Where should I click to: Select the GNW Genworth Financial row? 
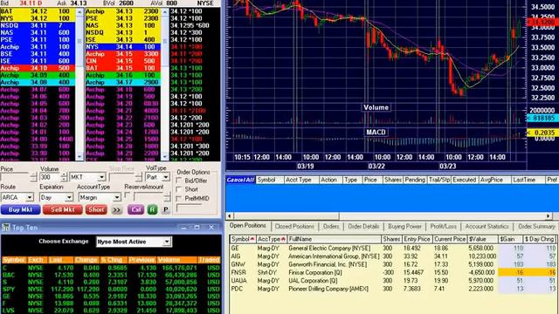394,264
